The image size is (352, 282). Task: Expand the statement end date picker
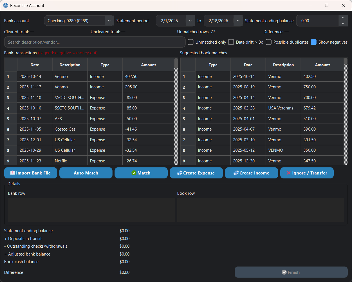point(238,21)
